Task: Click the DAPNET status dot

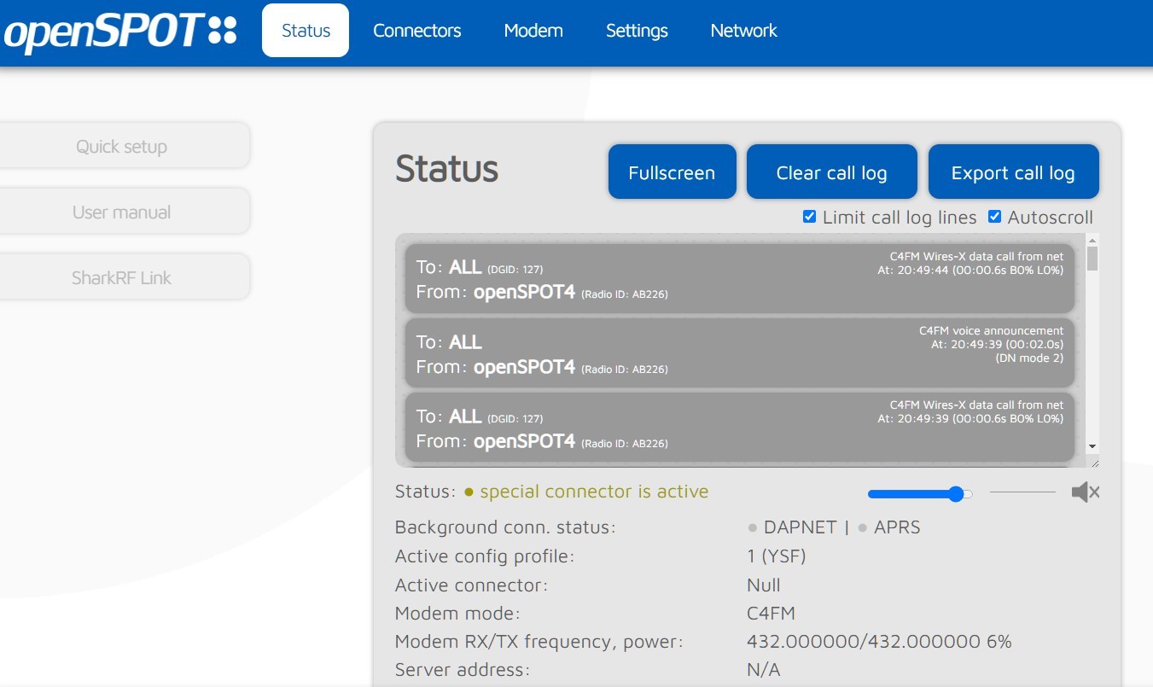Action: (753, 527)
